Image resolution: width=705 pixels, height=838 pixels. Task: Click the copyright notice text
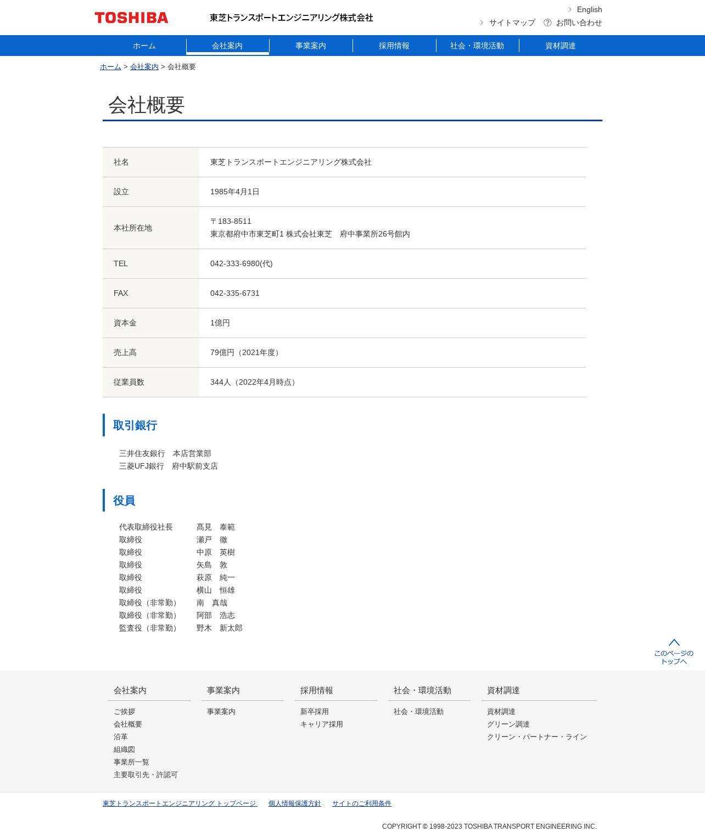[x=489, y=826]
